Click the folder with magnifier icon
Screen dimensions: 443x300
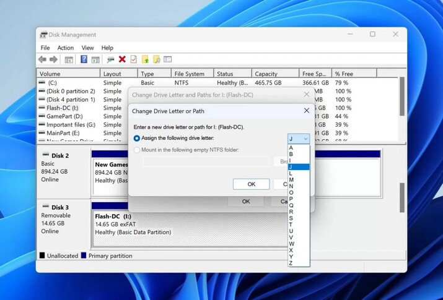pos(157,59)
